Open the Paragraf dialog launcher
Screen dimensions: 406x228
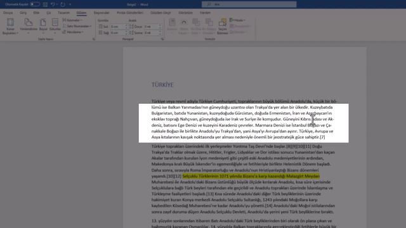click(162, 39)
